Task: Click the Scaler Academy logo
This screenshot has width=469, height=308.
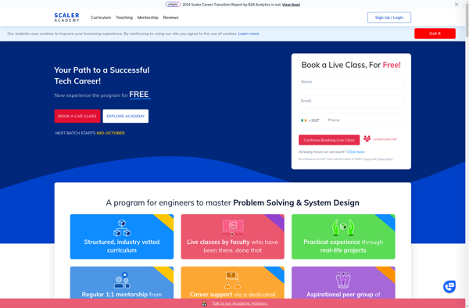Action: [x=66, y=17]
